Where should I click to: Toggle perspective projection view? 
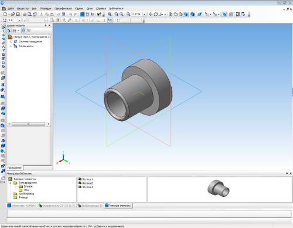click(199, 14)
